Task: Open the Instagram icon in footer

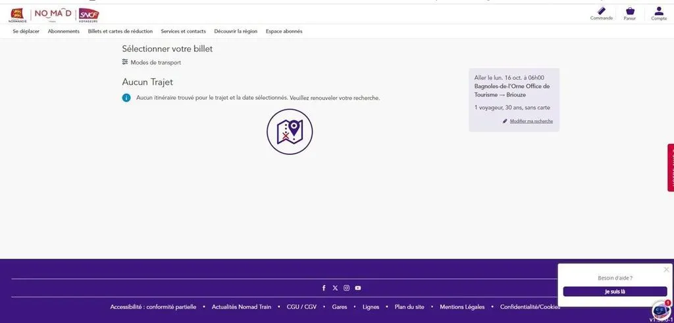Action: click(346, 288)
